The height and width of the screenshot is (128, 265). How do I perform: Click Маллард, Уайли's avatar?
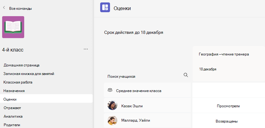112,120
